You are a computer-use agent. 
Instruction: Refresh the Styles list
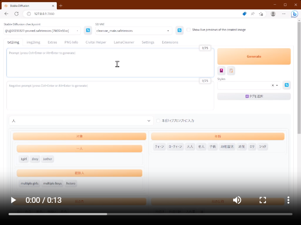(286, 85)
